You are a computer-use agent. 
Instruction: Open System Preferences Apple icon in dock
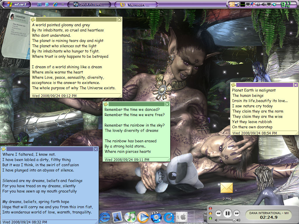click(182, 217)
